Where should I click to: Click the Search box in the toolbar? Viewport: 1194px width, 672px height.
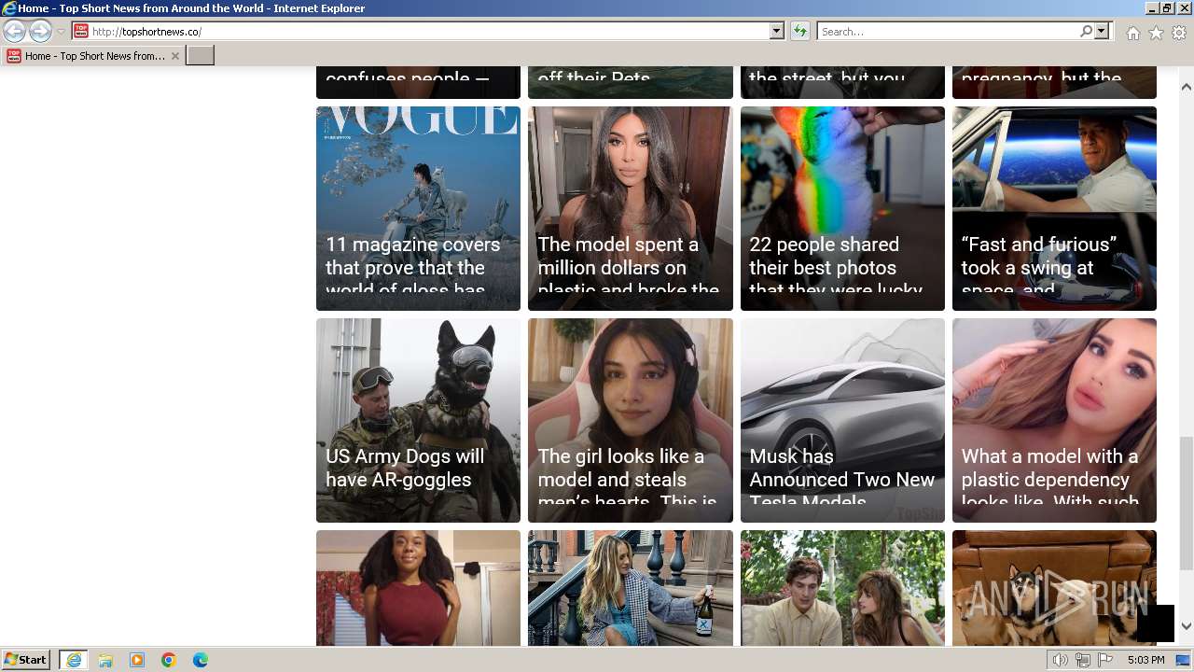tap(947, 32)
